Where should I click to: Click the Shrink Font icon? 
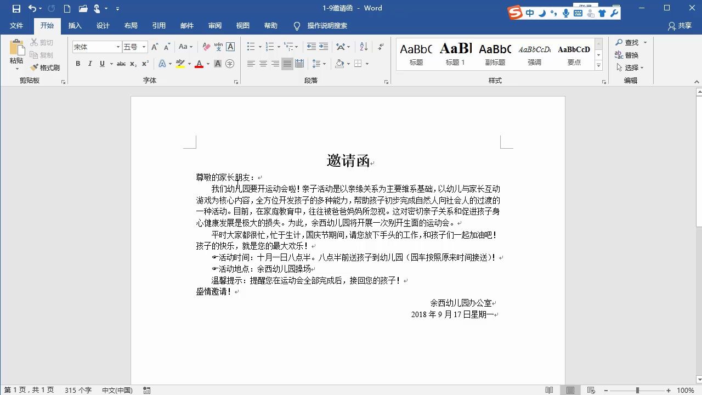tap(167, 47)
